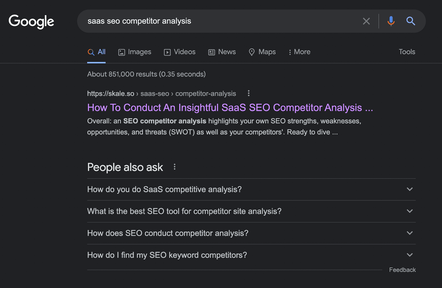Clear the search box text
The height and width of the screenshot is (288, 442).
pos(366,21)
